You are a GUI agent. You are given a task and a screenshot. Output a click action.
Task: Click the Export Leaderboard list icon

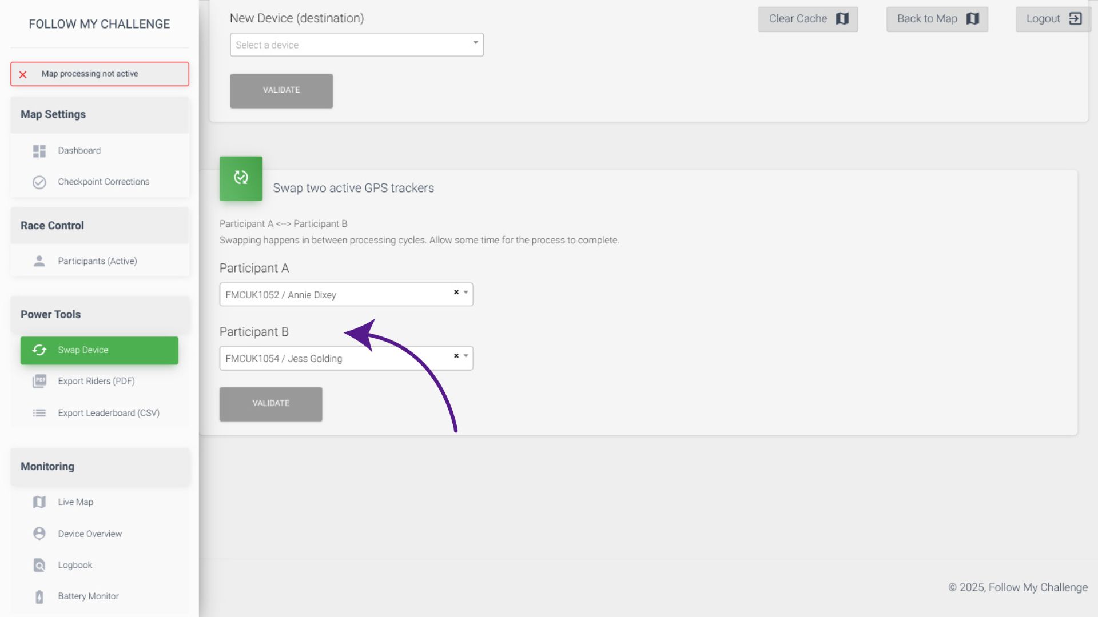(39, 413)
